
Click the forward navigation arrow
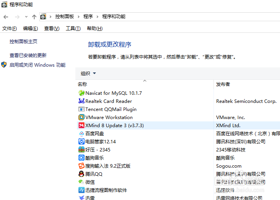17,17
